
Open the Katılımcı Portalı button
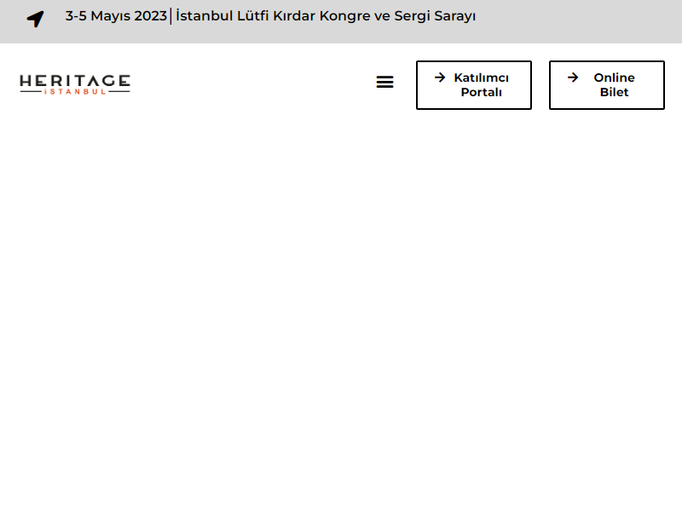(x=473, y=85)
